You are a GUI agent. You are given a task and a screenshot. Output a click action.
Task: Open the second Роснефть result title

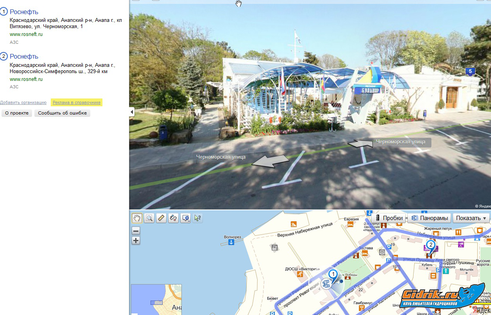tap(24, 56)
